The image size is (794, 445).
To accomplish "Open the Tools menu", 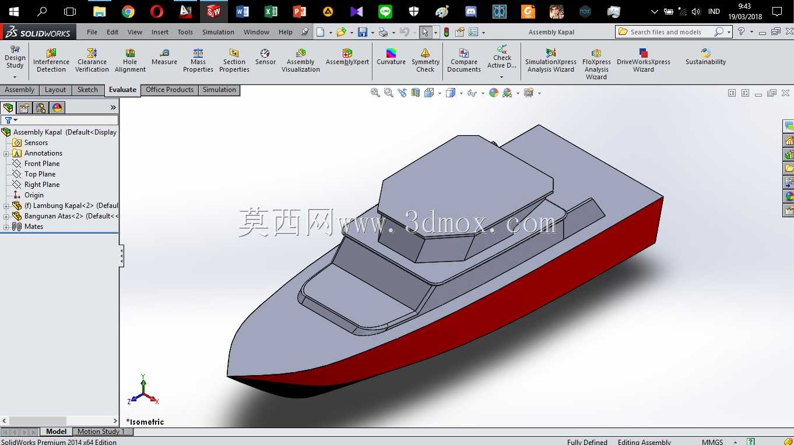I will [x=185, y=32].
